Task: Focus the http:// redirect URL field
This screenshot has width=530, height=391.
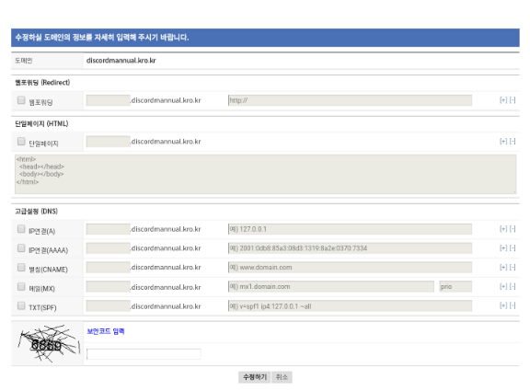Action: pyautogui.click(x=351, y=100)
